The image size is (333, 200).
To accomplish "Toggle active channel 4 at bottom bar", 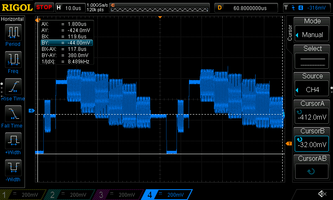I will tap(167, 195).
